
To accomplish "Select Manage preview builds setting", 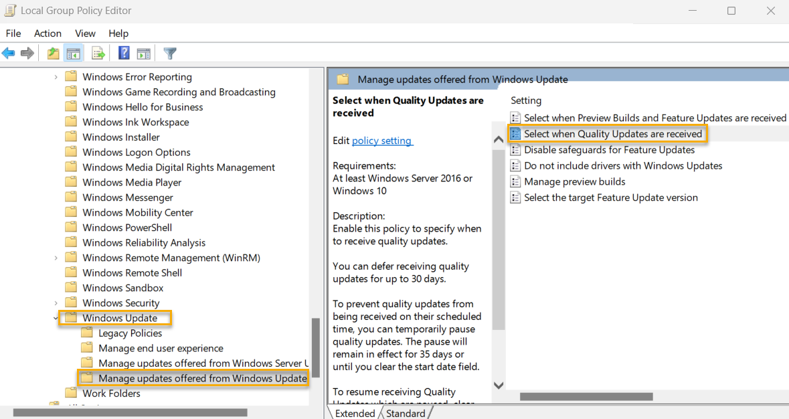I will click(574, 181).
